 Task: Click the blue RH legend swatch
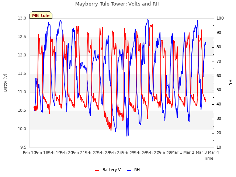(x=129, y=170)
